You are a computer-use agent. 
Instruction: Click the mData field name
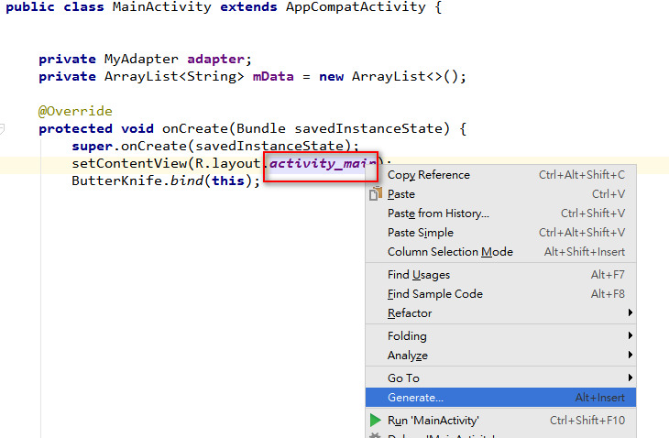point(273,77)
